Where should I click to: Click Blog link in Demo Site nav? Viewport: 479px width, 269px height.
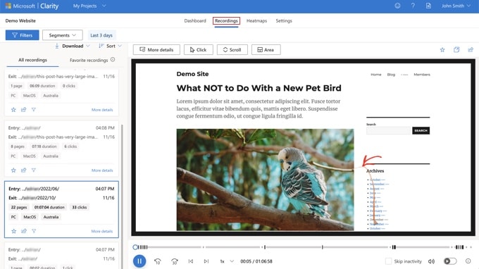click(391, 75)
